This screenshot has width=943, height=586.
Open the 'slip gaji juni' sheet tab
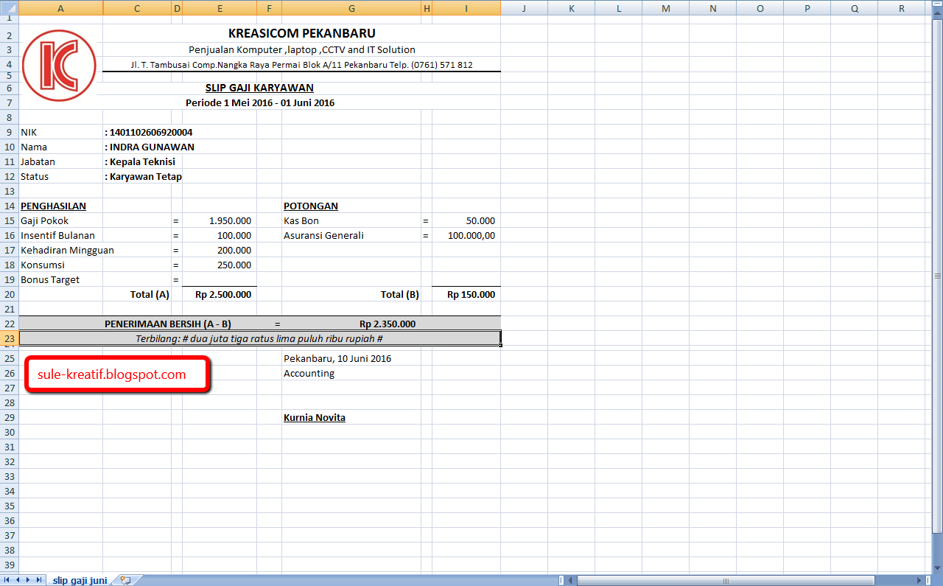click(80, 580)
